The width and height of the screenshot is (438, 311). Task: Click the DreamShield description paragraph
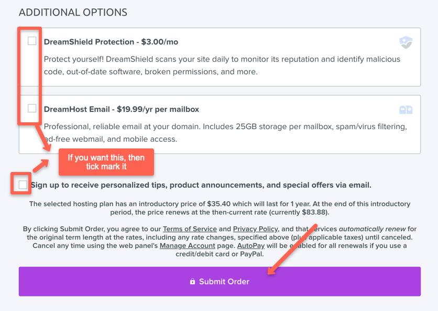pos(220,66)
